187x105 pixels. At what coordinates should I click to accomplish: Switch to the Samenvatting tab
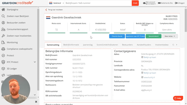pyautogui.click(x=53, y=45)
